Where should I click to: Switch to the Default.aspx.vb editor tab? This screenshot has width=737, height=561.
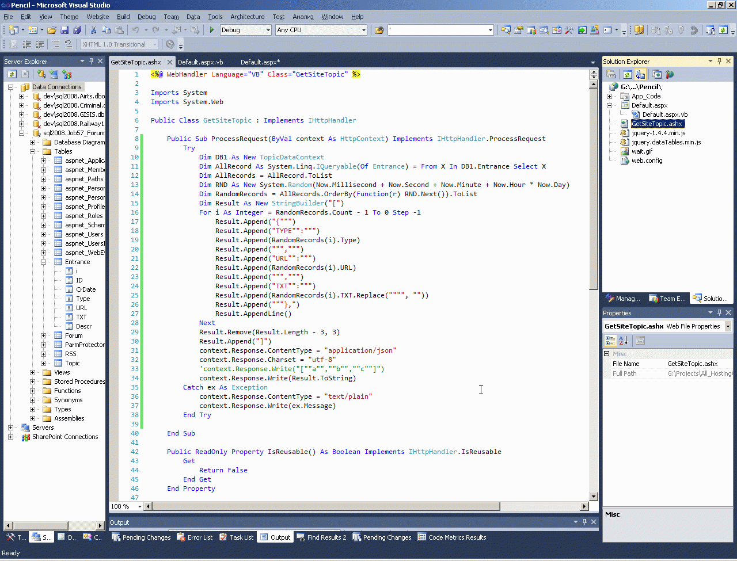click(200, 62)
